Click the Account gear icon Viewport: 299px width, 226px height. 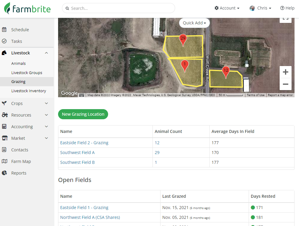point(217,8)
